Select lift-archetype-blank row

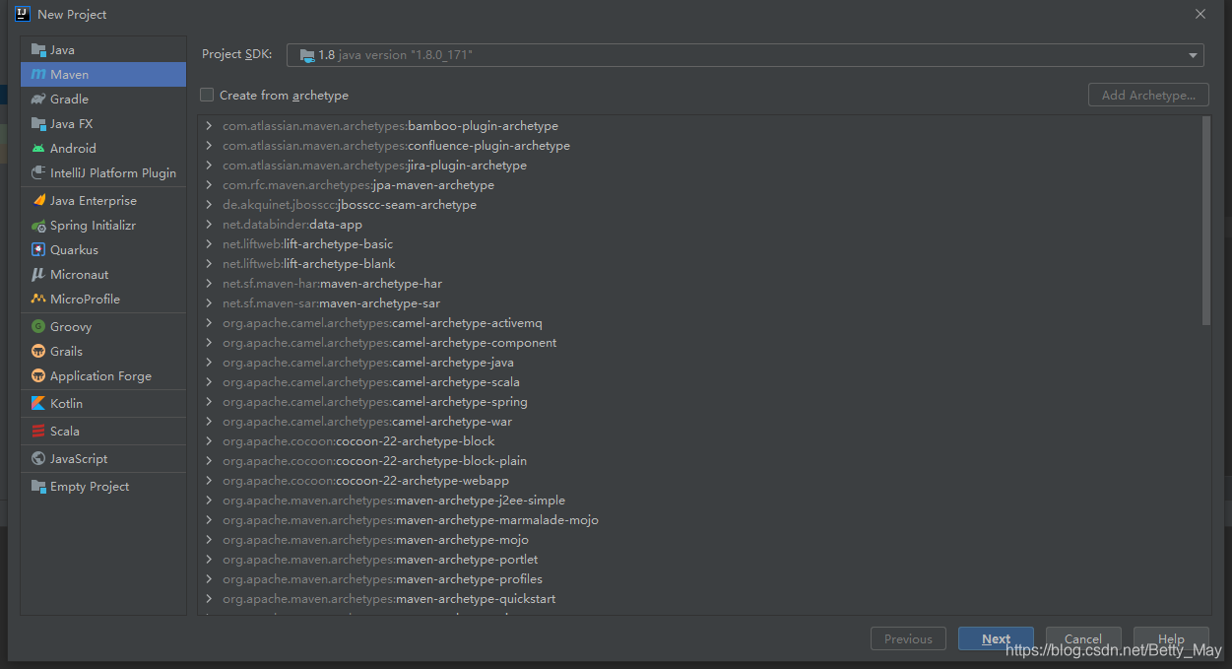[x=699, y=264]
